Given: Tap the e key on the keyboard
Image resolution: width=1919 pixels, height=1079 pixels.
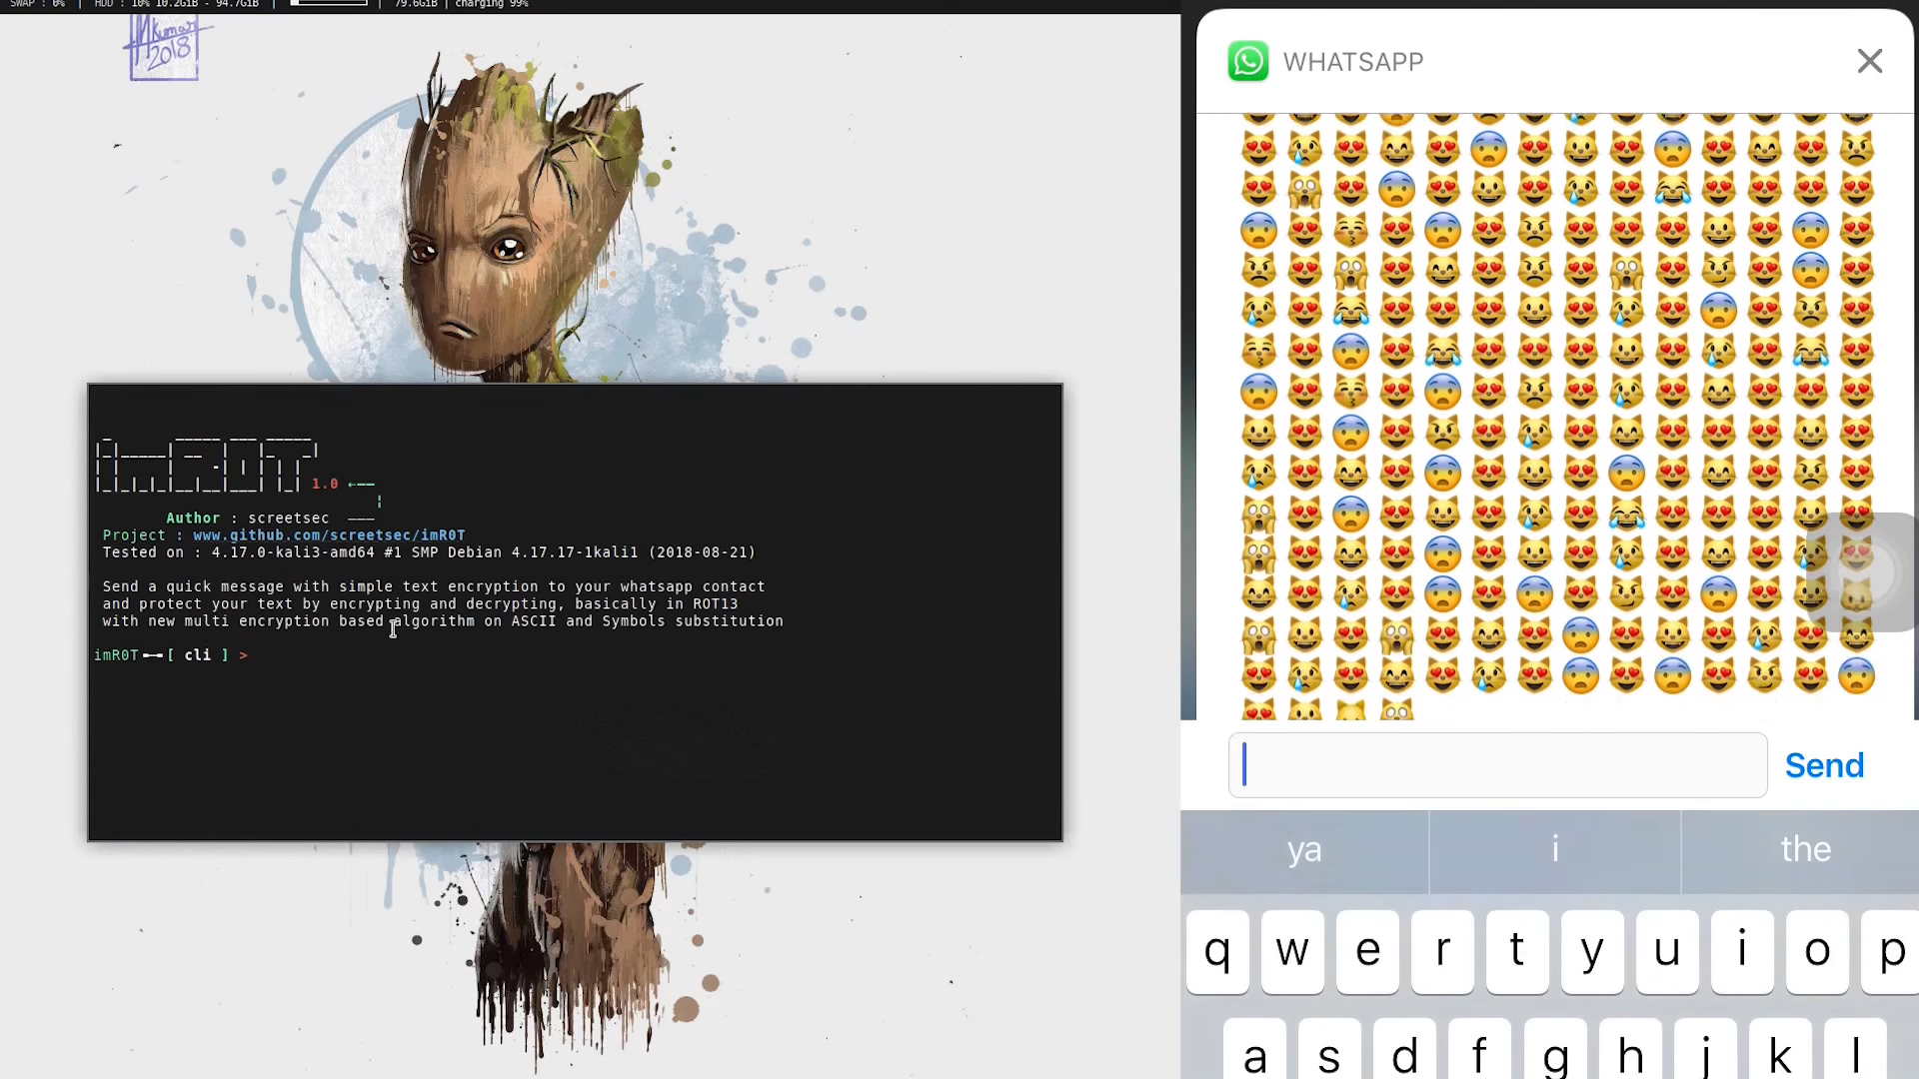Looking at the screenshot, I should (1367, 951).
